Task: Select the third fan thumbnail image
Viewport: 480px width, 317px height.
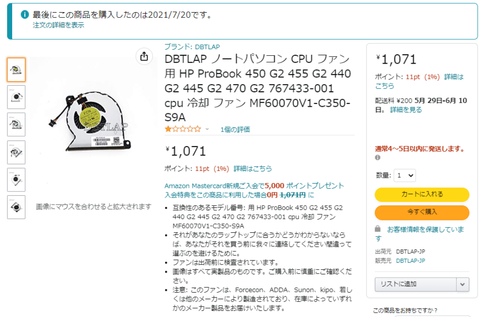Action: pos(16,125)
